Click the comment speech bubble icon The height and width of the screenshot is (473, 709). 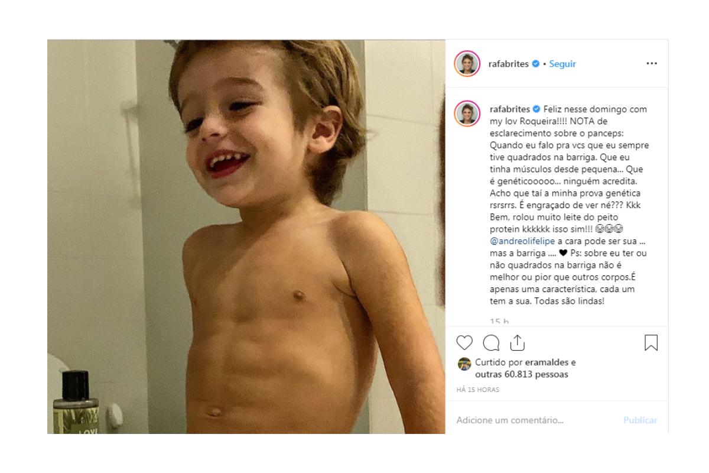tap(491, 343)
